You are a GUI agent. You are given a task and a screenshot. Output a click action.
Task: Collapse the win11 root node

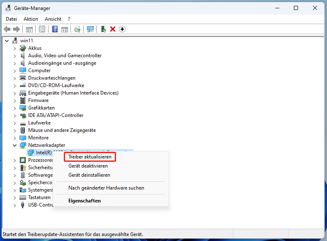(7, 41)
